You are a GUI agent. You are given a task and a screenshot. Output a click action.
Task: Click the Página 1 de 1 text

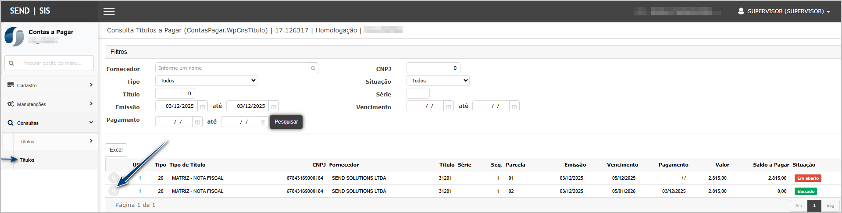[x=135, y=205]
